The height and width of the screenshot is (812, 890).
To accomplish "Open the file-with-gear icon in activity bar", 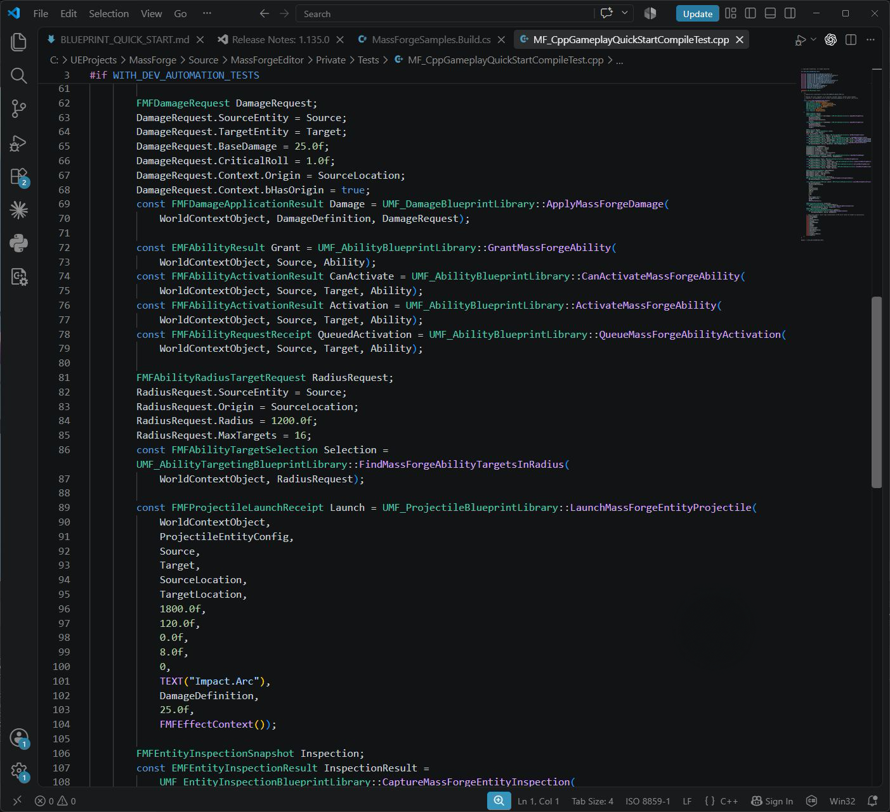I will pos(19,277).
